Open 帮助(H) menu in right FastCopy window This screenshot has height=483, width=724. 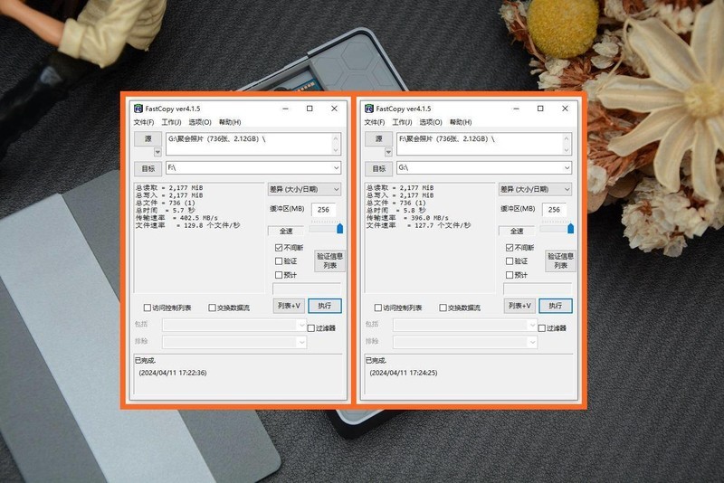tap(461, 122)
